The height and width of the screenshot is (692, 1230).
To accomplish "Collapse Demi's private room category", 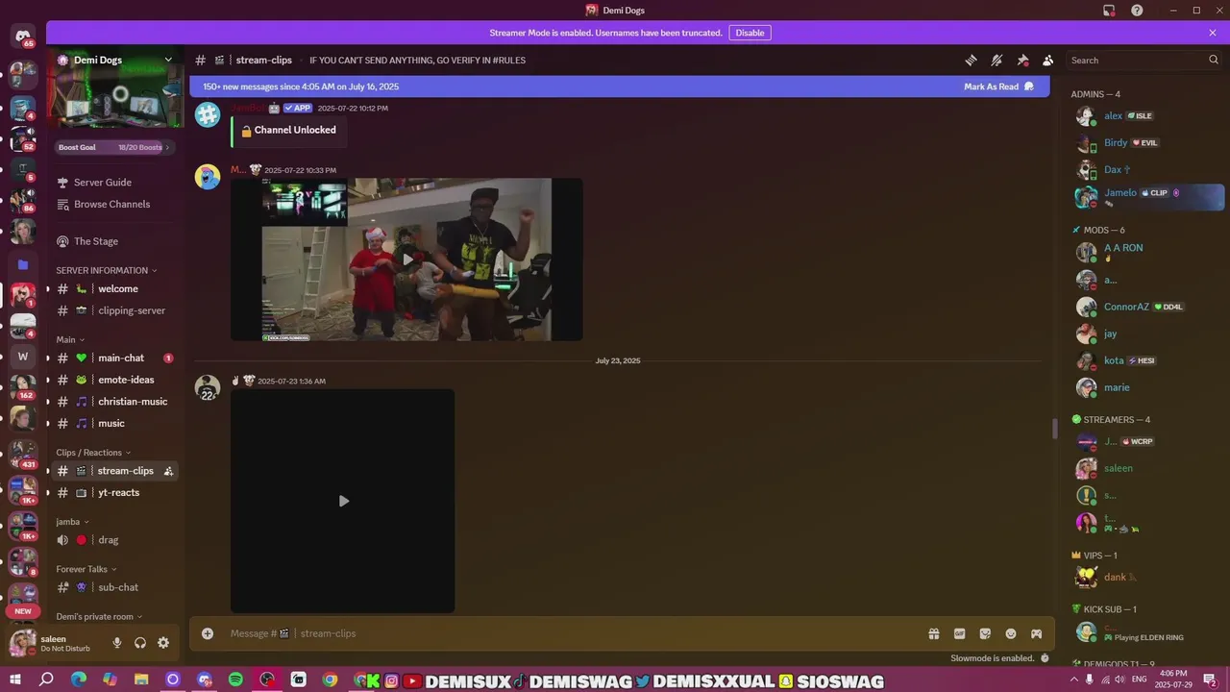I will pos(99,617).
